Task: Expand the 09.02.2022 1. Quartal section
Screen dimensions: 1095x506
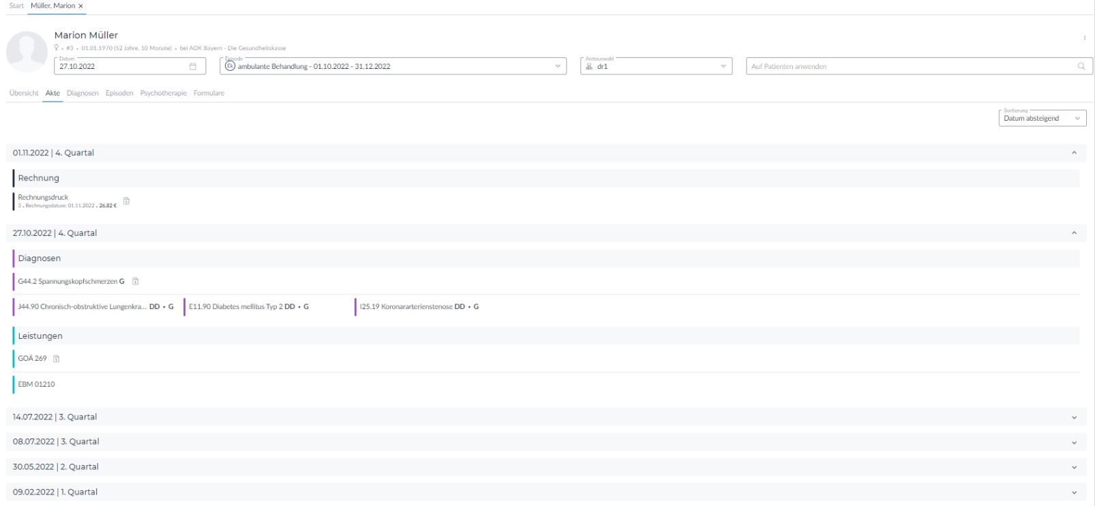Action: pyautogui.click(x=1074, y=492)
